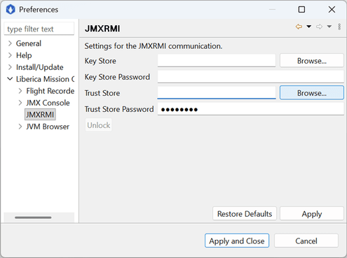Click the tree horizontal scrollbar thumb

[33, 217]
